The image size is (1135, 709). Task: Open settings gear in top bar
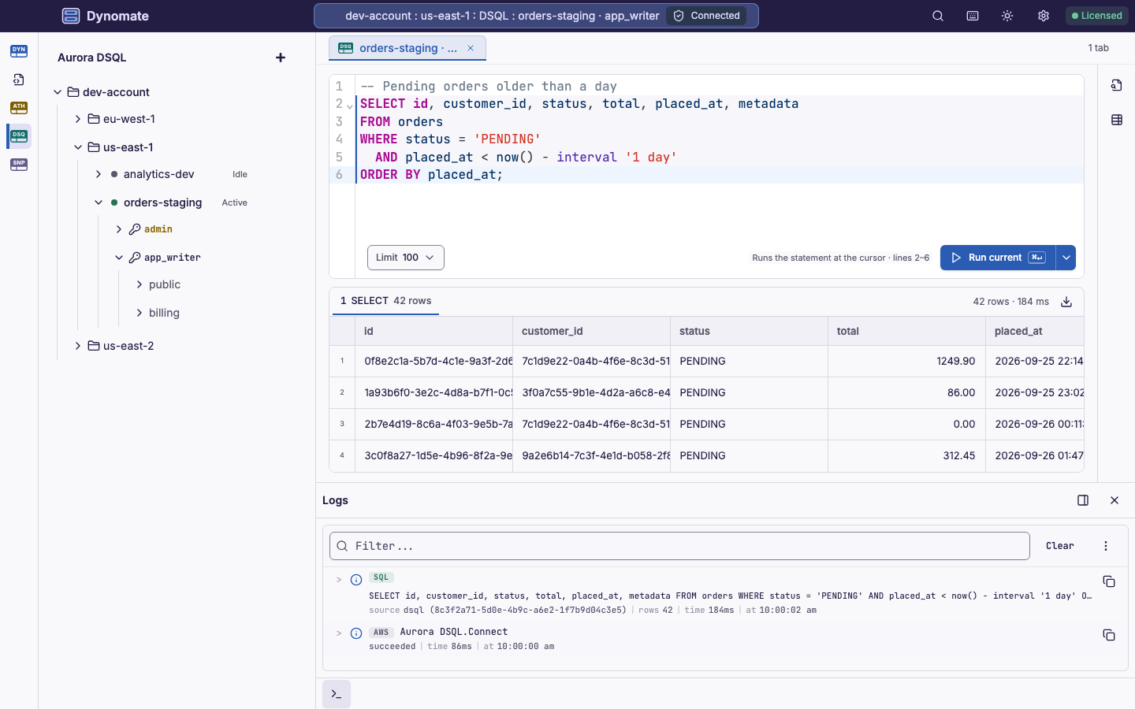click(x=1044, y=16)
